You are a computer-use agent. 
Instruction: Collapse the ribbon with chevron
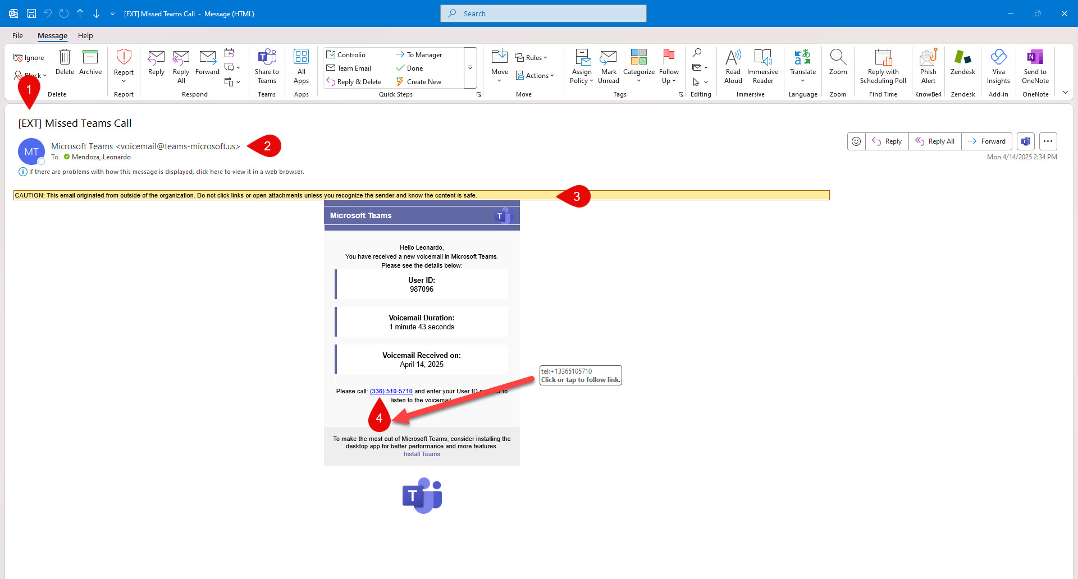coord(1065,93)
